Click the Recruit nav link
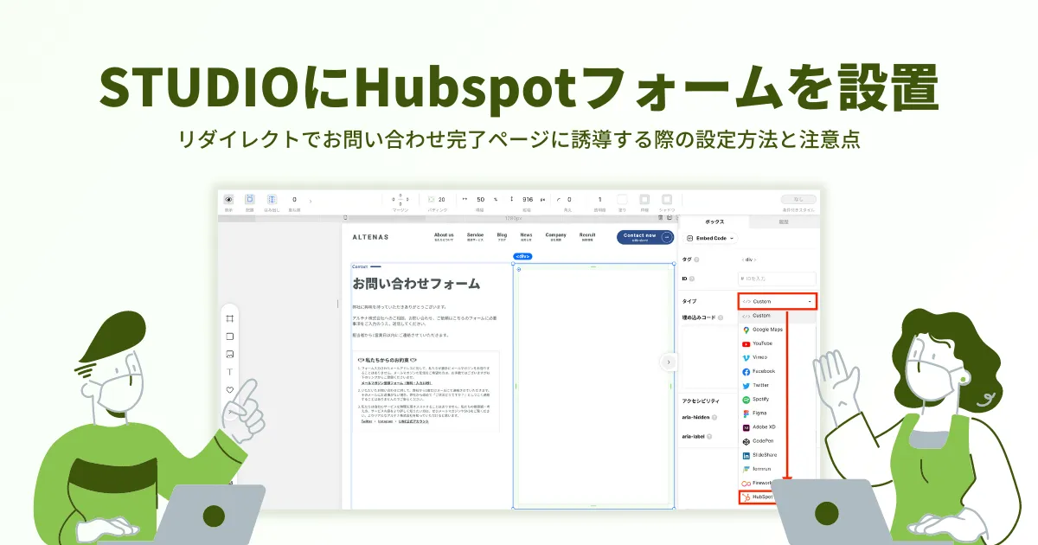 (x=587, y=236)
